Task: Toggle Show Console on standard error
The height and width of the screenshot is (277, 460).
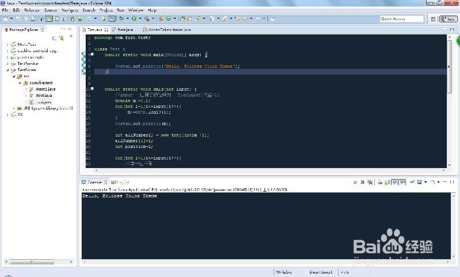Action: pos(402,182)
